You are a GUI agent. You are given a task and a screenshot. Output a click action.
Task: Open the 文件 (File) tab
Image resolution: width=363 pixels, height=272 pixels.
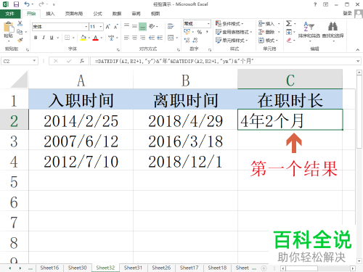coord(10,14)
